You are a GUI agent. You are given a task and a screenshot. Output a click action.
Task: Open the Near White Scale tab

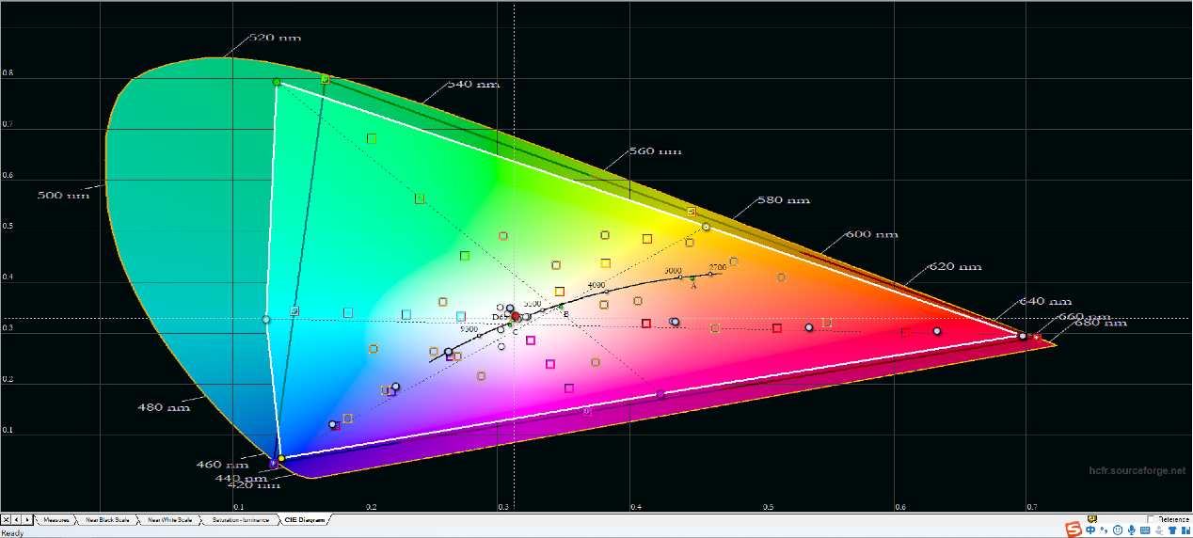click(x=170, y=520)
